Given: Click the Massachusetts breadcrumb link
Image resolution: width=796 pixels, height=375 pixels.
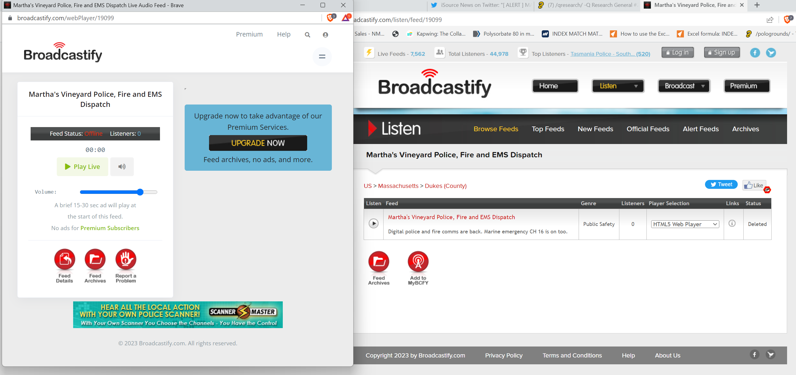Looking at the screenshot, I should (398, 186).
